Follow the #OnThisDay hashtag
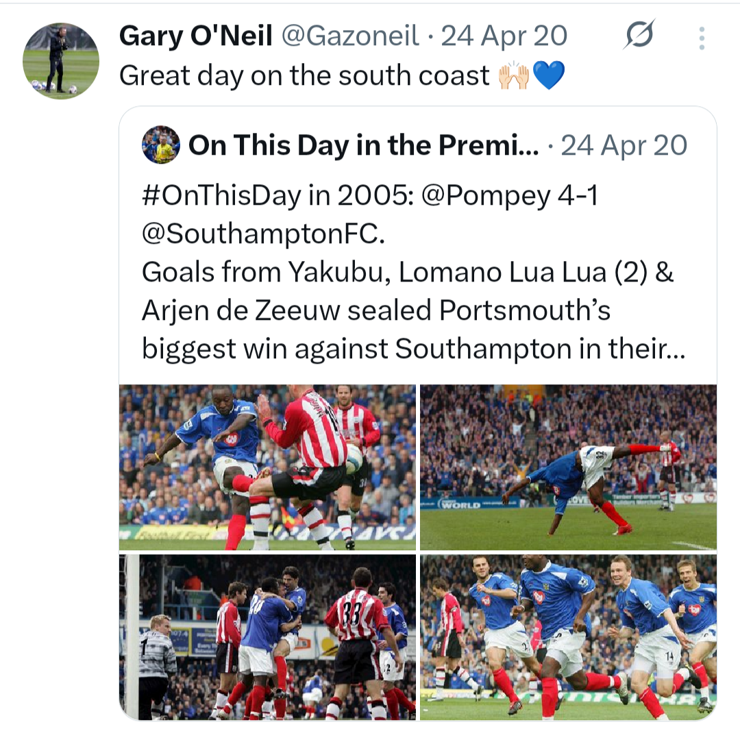 coord(221,197)
